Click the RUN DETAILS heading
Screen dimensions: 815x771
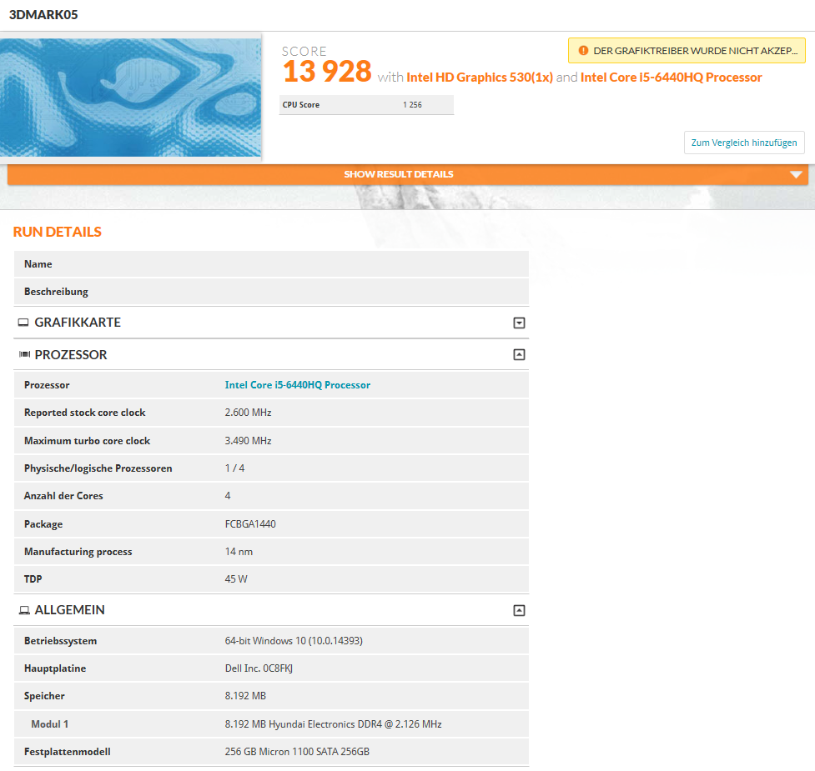58,232
